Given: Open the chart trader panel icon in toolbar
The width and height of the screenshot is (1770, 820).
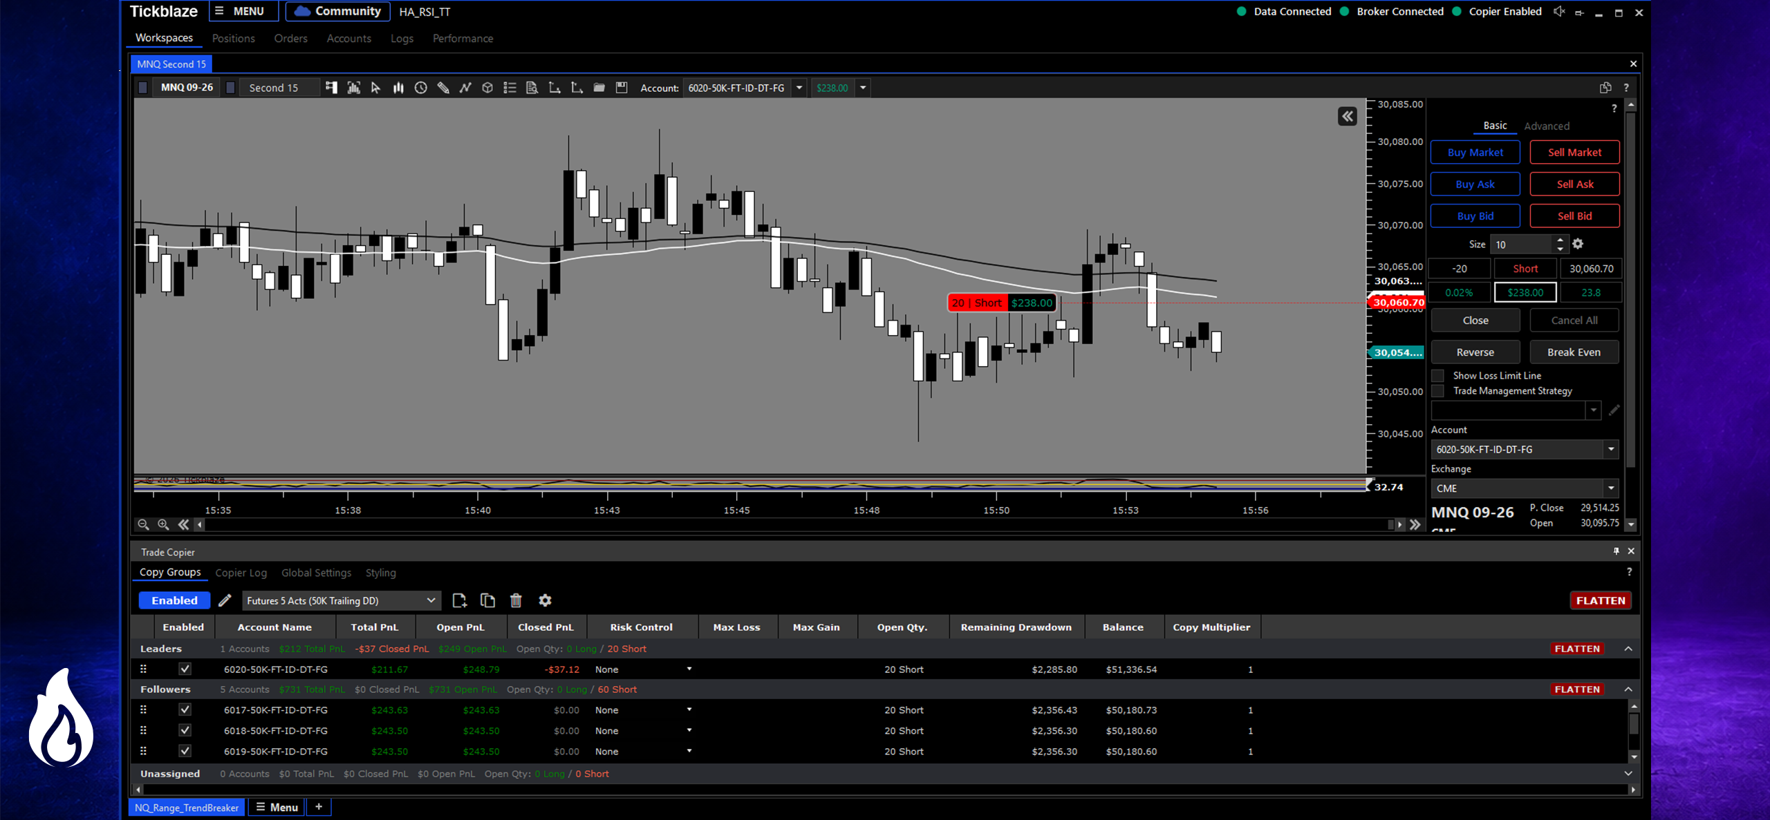Looking at the screenshot, I should click(332, 88).
